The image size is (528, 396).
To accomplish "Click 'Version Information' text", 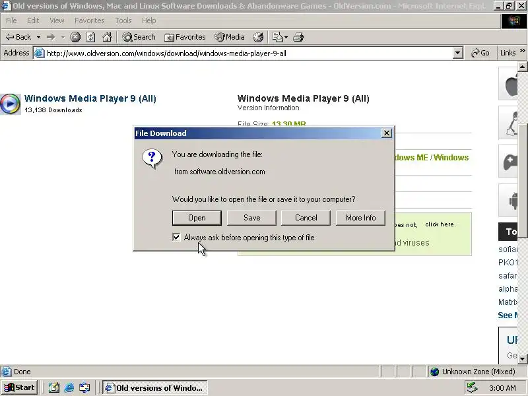I will 269,108.
